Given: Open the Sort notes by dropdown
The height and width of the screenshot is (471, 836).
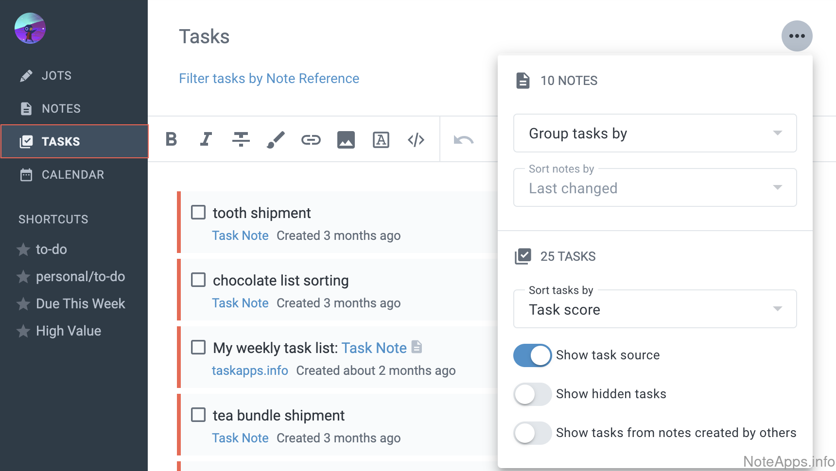Looking at the screenshot, I should (655, 188).
